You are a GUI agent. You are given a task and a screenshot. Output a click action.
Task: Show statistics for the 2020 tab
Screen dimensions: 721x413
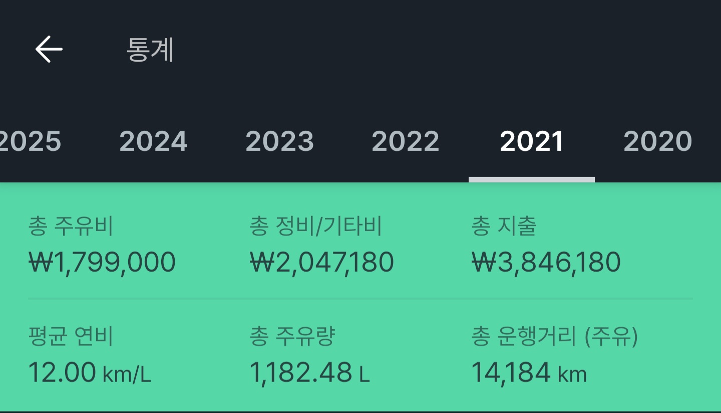point(657,141)
